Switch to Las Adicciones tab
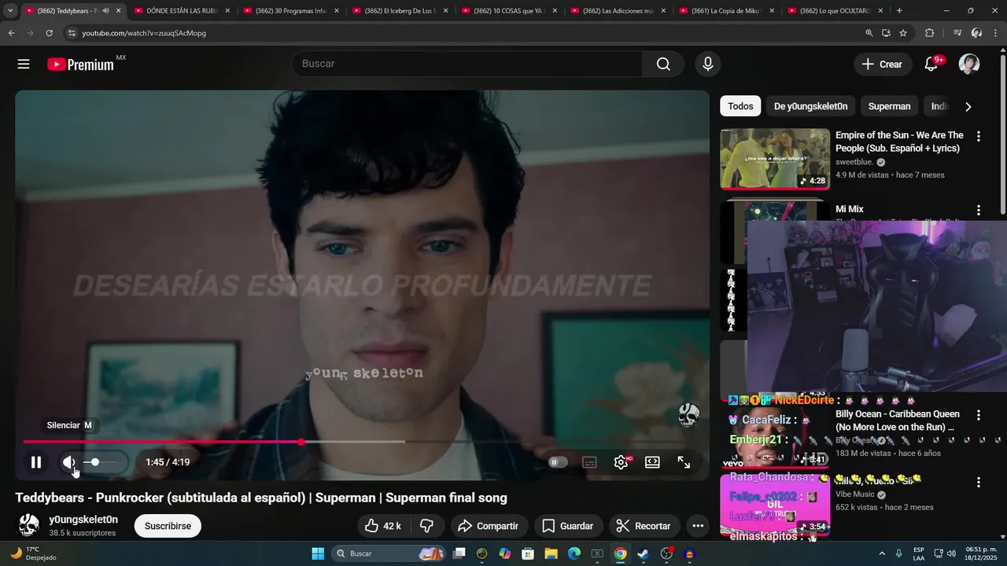The image size is (1007, 566). (617, 11)
